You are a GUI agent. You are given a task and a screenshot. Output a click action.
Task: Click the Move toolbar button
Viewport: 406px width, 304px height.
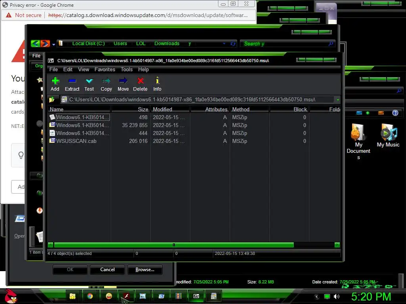pyautogui.click(x=123, y=84)
